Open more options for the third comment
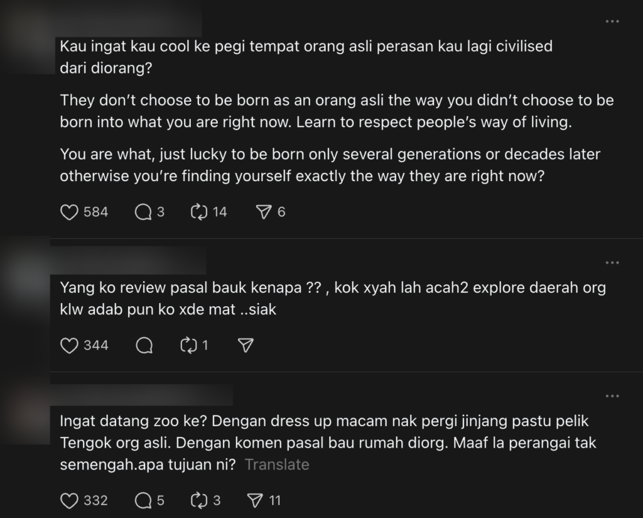Image resolution: width=643 pixels, height=518 pixels. pos(612,397)
